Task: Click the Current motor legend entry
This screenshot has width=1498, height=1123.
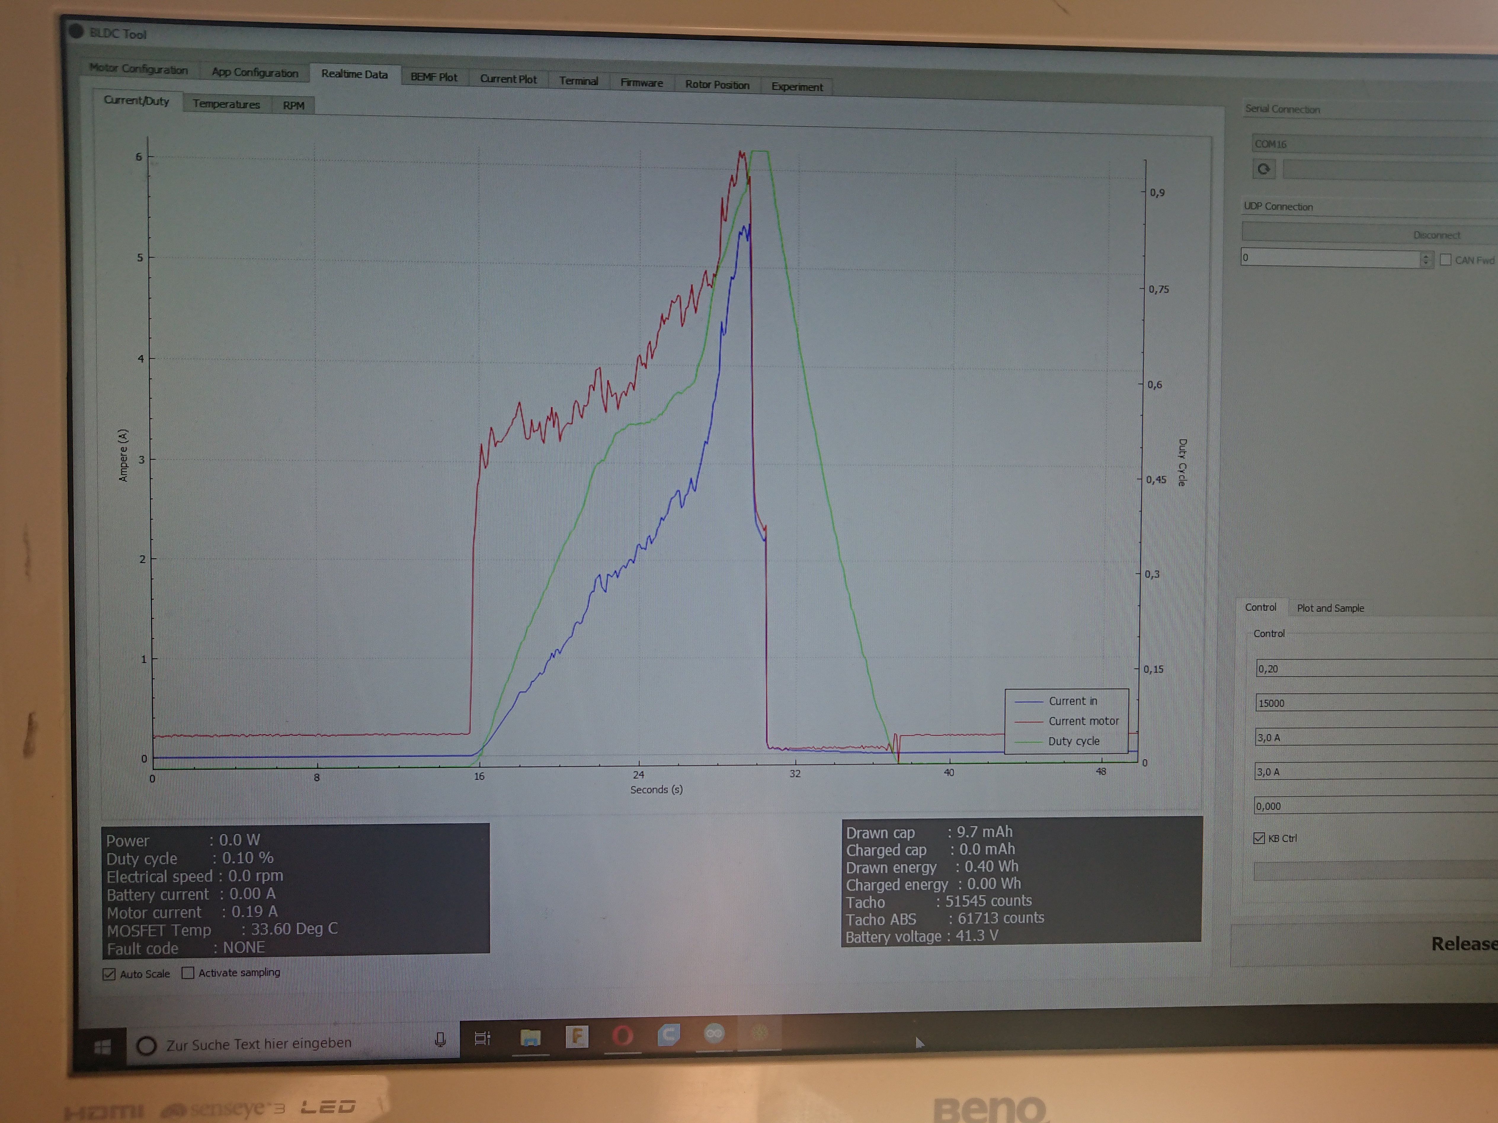Action: pyautogui.click(x=1067, y=722)
